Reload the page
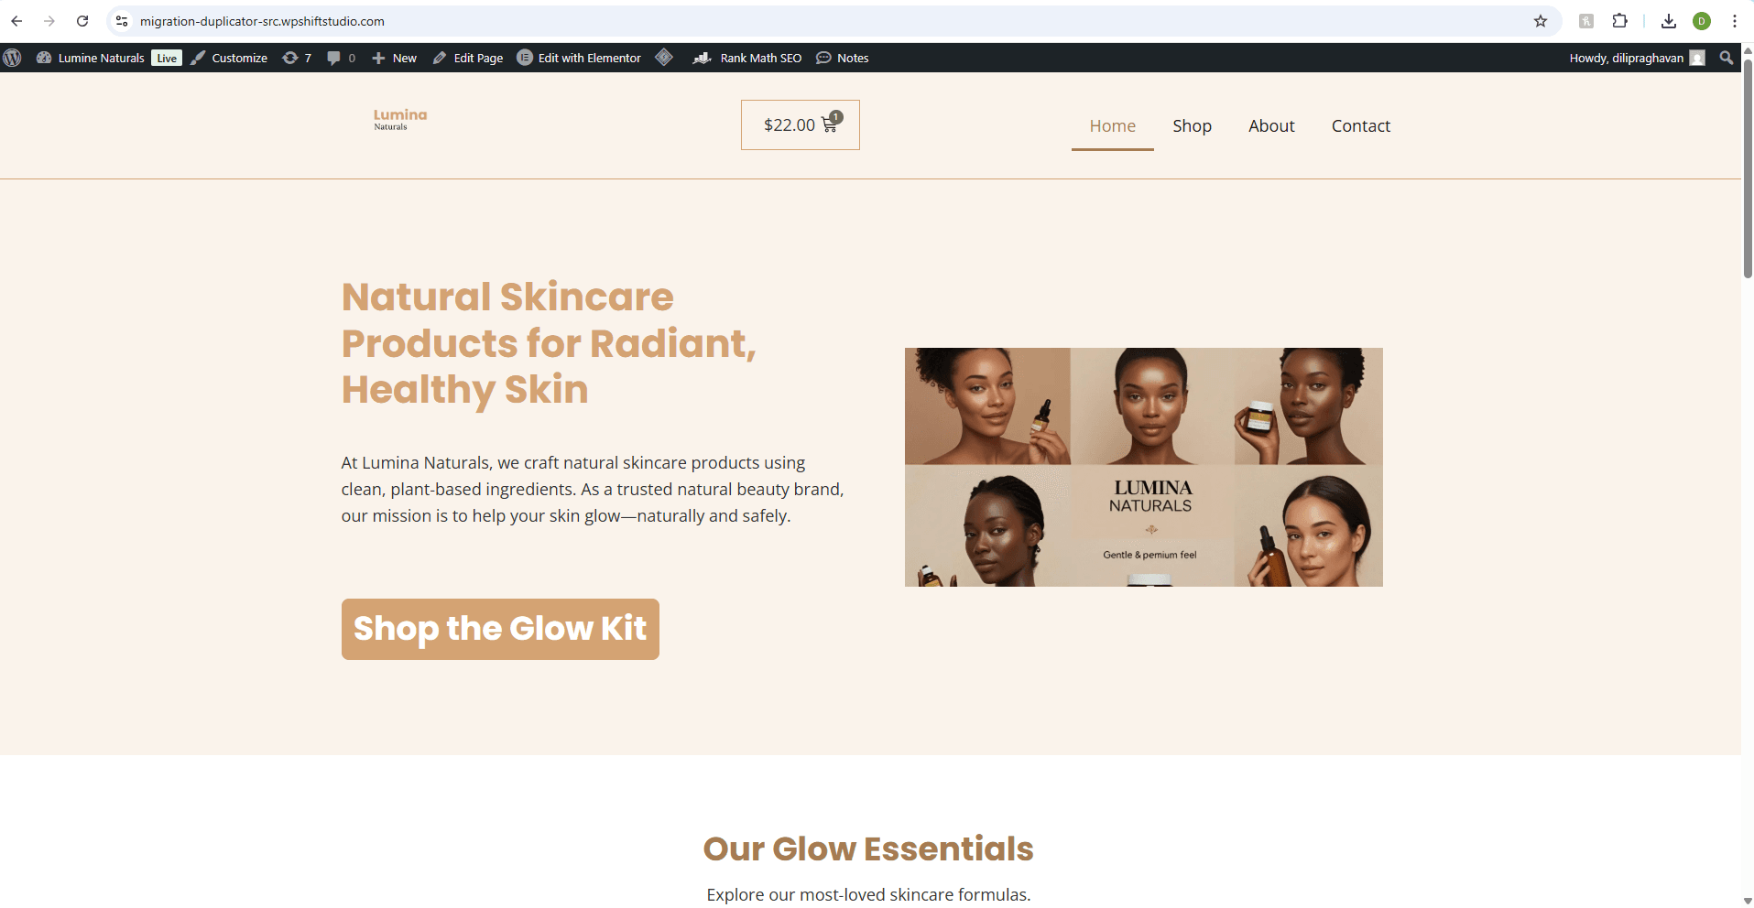Viewport: 1754px width, 908px height. pyautogui.click(x=82, y=21)
